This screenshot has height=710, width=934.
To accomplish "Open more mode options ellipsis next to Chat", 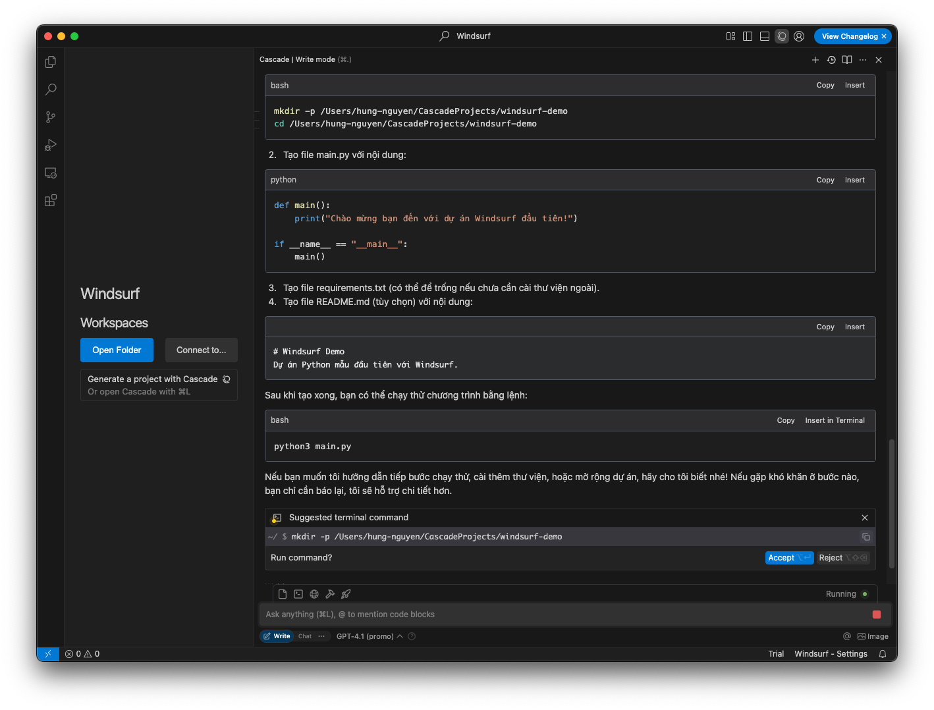I will [321, 636].
